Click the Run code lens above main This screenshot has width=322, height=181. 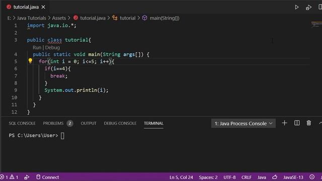(x=37, y=47)
